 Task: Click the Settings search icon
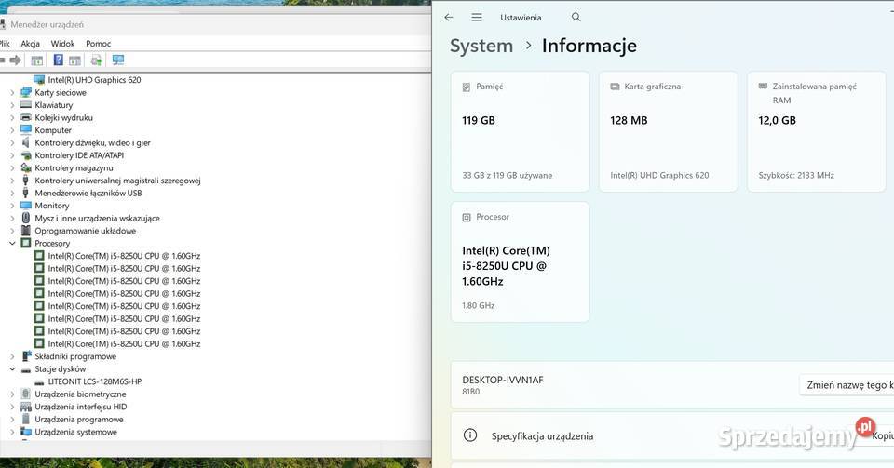(576, 17)
